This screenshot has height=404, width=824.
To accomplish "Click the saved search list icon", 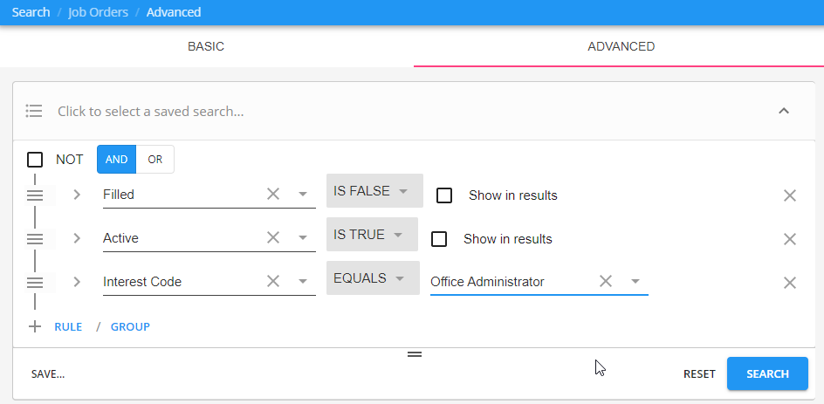I will [x=34, y=111].
